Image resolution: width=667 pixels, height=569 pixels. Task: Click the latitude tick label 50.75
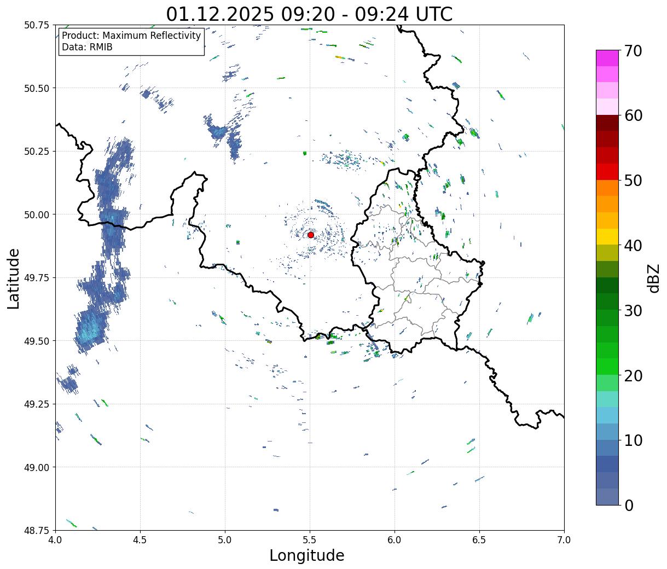[x=37, y=25]
